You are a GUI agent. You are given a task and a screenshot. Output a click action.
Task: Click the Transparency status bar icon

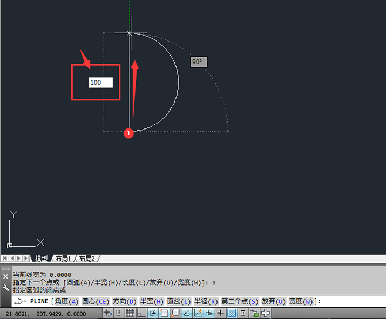tap(232, 313)
